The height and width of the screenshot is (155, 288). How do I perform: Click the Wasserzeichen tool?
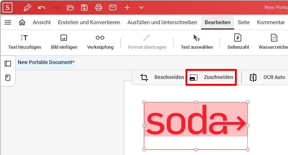pos(273,42)
